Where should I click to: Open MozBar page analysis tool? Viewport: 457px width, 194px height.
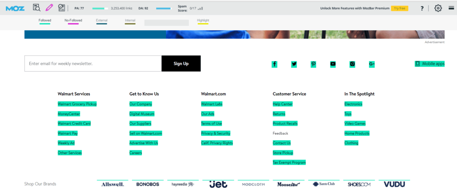click(37, 8)
